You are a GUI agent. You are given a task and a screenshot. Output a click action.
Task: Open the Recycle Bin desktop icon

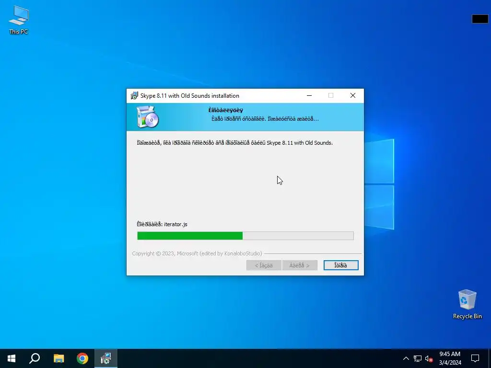pyautogui.click(x=467, y=304)
